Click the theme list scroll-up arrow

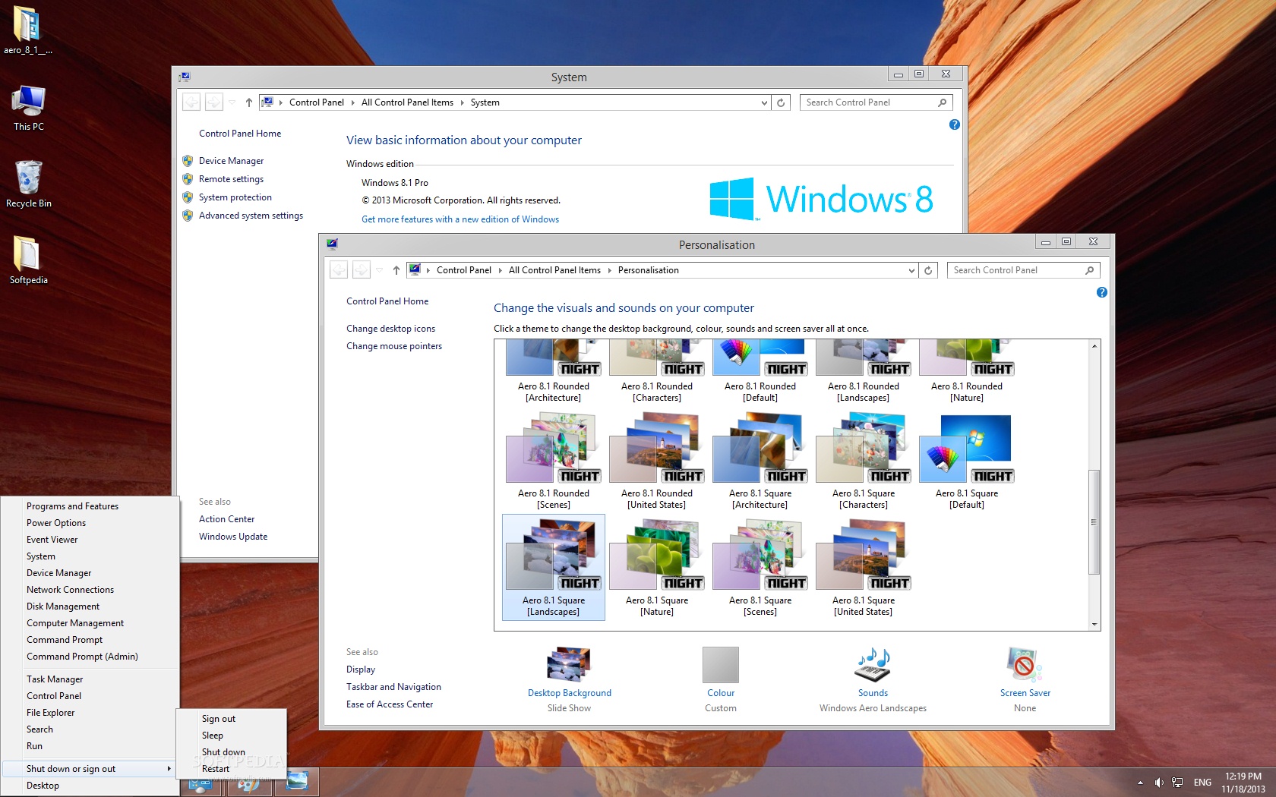[x=1094, y=346]
